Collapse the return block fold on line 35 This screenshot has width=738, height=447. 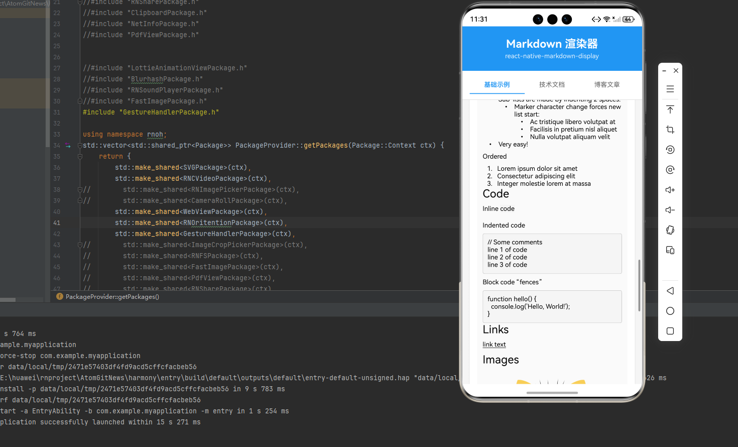[x=80, y=157]
